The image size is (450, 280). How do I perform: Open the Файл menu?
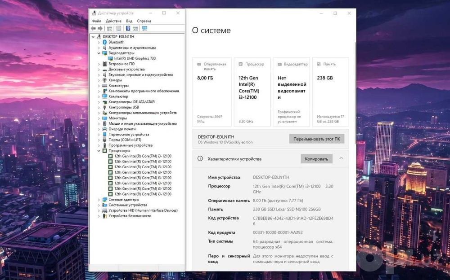point(97,21)
